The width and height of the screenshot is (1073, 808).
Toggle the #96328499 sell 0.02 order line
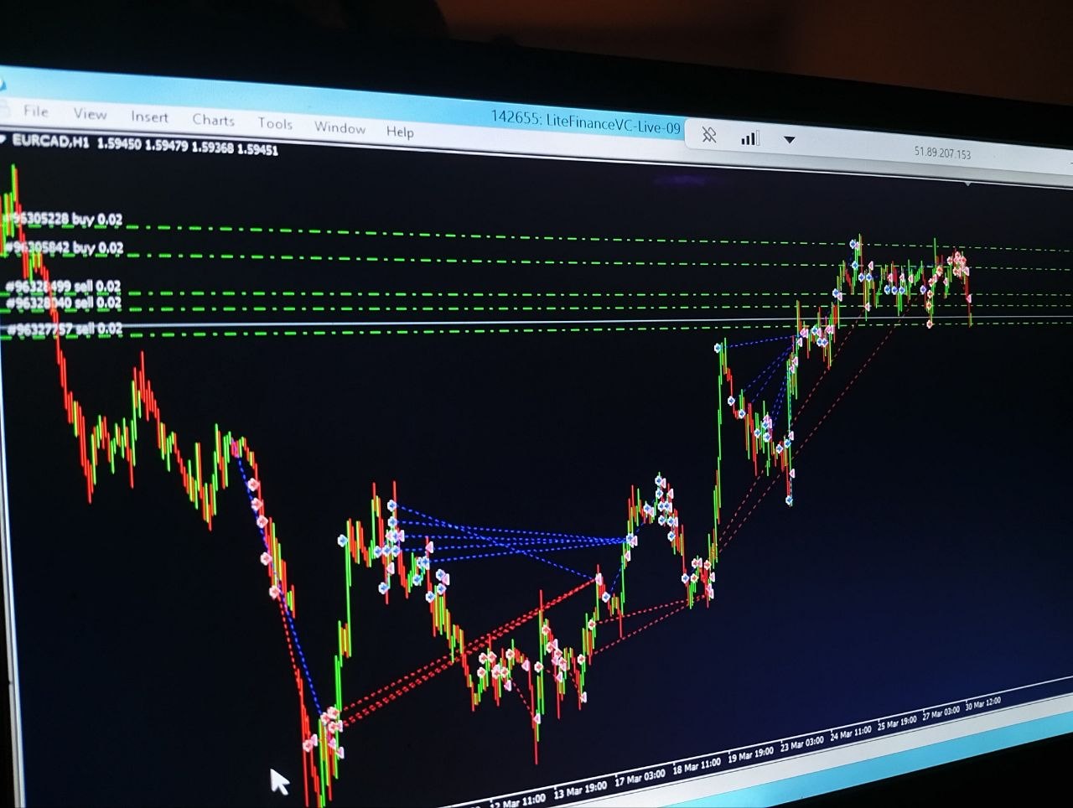pyautogui.click(x=63, y=286)
